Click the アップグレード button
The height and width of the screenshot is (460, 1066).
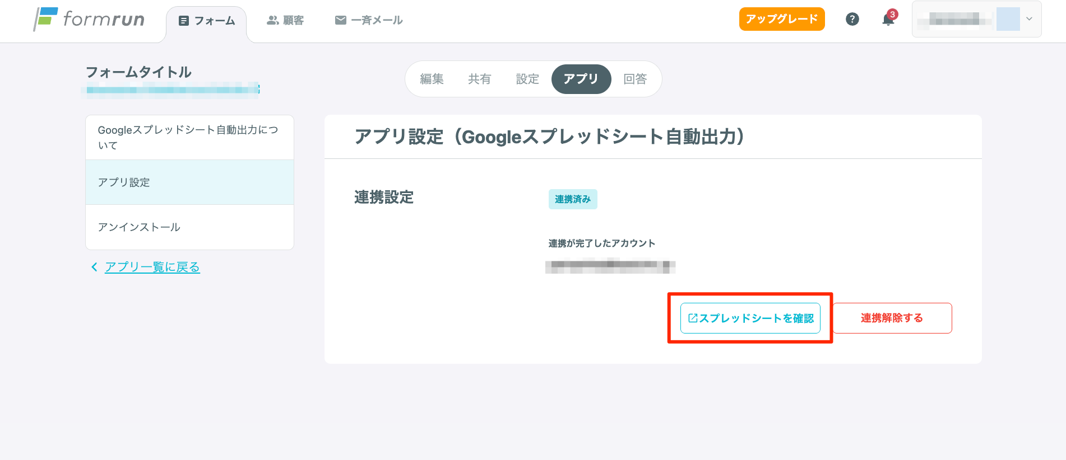(782, 19)
